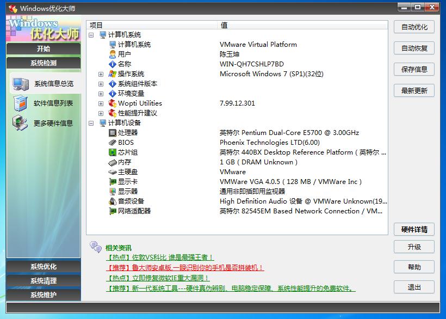Select the 主硬盘 hard disk entry
Image resolution: width=446 pixels, height=319 pixels.
click(x=126, y=171)
